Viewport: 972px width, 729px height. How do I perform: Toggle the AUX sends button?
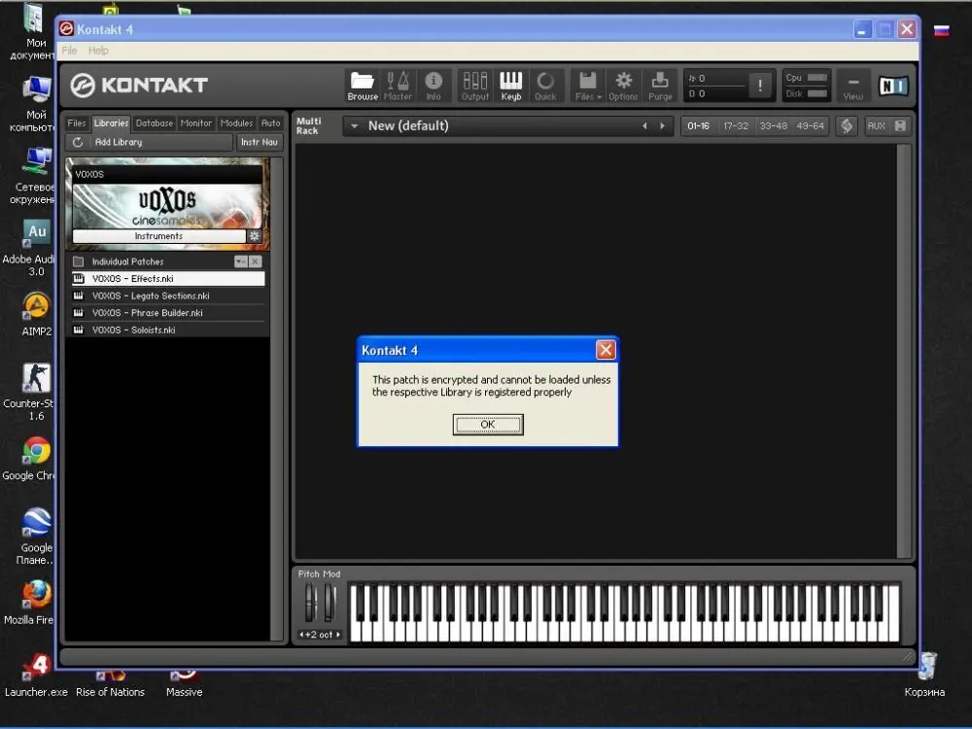(876, 125)
